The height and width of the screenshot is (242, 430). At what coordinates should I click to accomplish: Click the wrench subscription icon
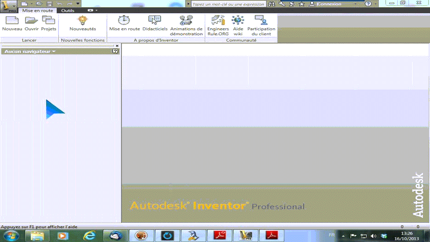pyautogui.click(x=282, y=4)
